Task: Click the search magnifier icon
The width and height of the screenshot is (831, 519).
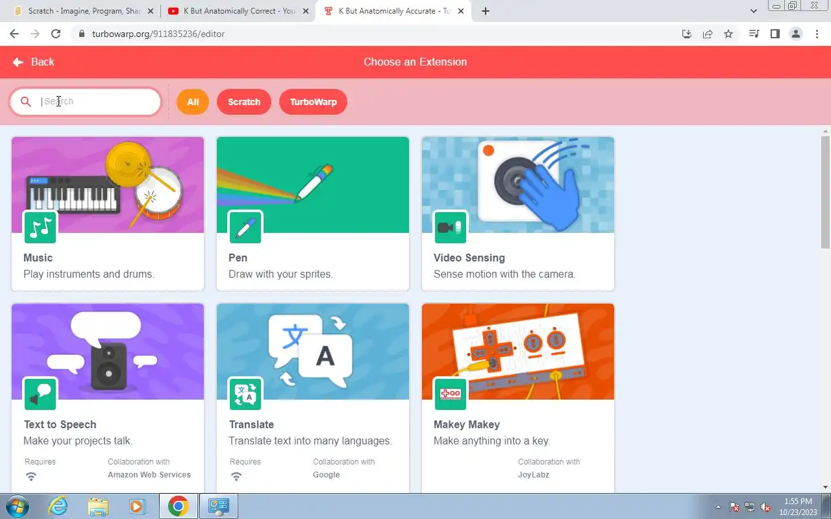Action: pyautogui.click(x=26, y=102)
